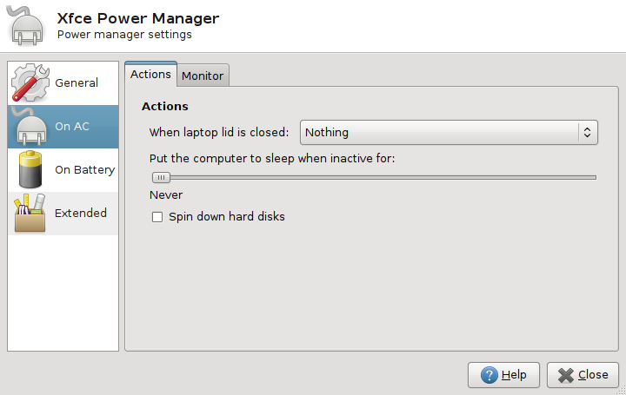Screen dimensions: 626x395
Task: Click the question mark icon on Help
Action: [489, 375]
